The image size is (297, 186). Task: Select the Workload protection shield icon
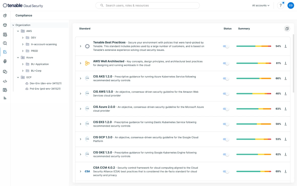5,71
